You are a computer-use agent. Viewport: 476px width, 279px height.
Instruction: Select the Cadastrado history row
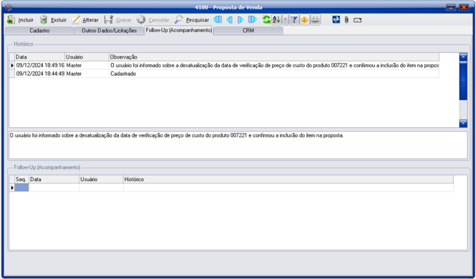[x=123, y=74]
